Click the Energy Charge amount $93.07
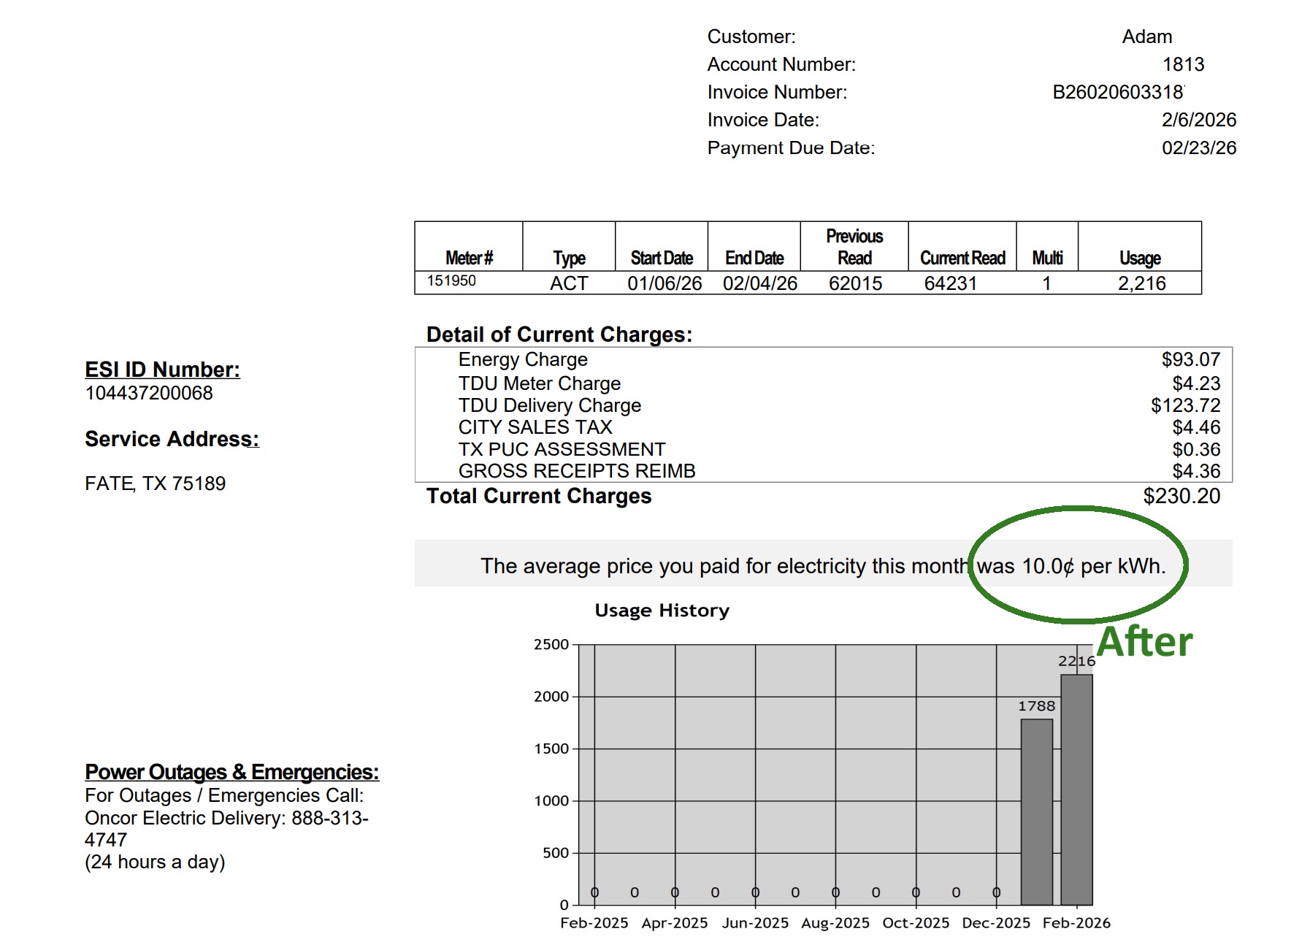1310x945 pixels. 1190,359
